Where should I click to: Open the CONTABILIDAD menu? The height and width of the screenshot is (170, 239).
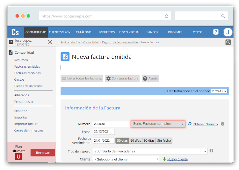[x=36, y=32]
